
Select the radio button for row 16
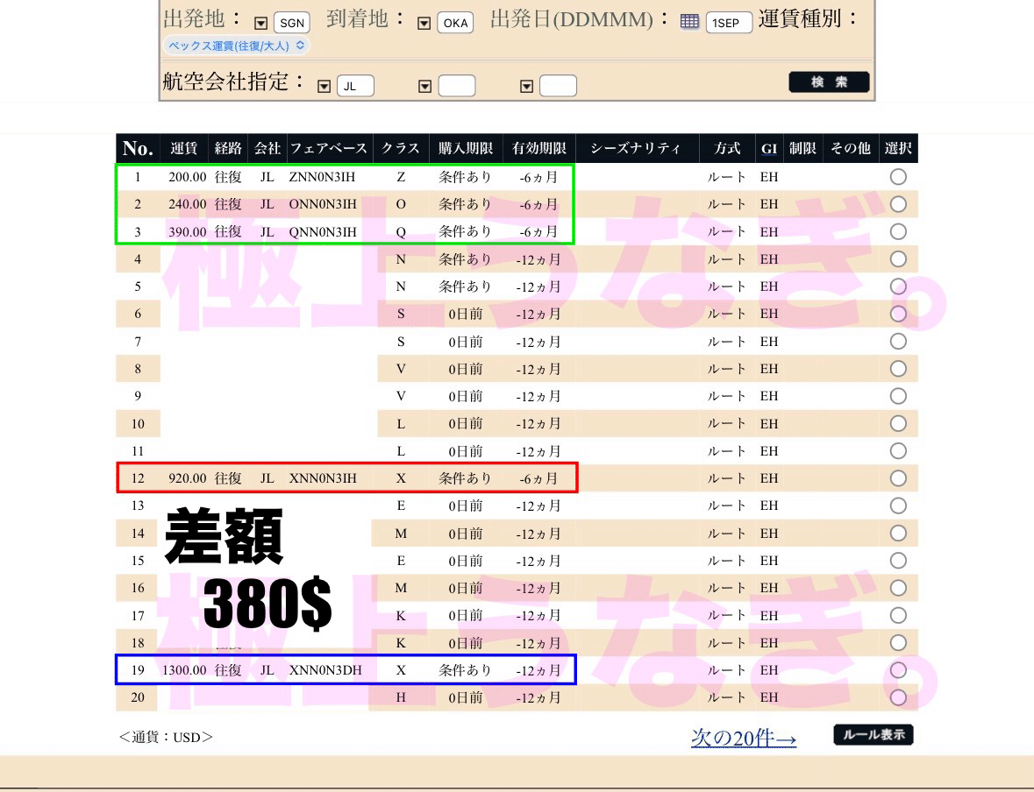pyautogui.click(x=898, y=588)
